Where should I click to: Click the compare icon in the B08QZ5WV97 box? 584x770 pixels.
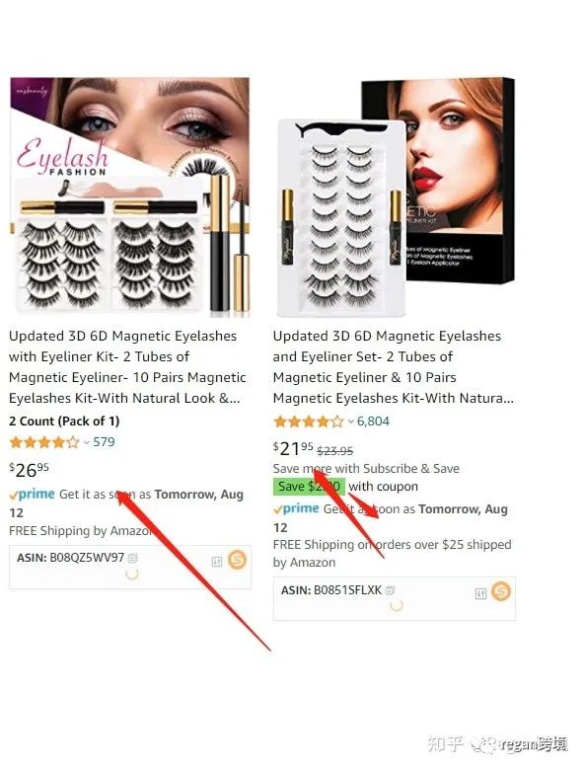click(x=217, y=562)
